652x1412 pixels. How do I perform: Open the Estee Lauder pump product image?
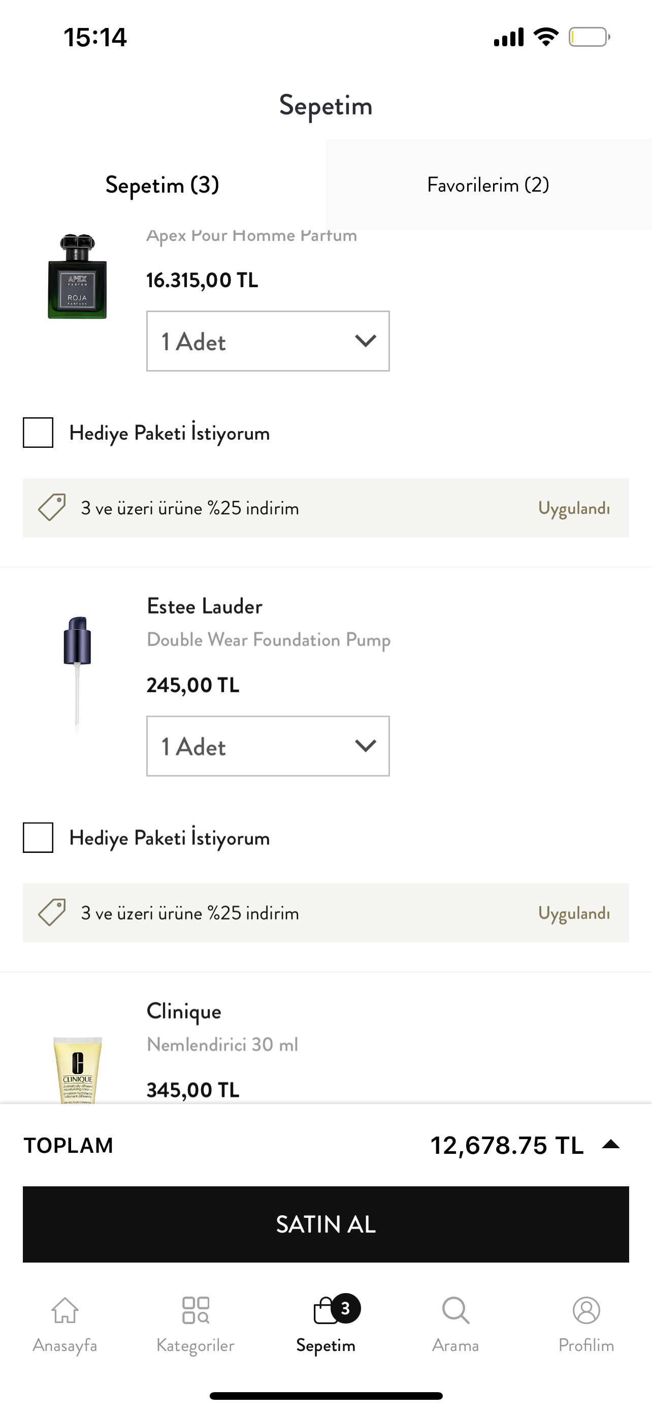(77, 674)
